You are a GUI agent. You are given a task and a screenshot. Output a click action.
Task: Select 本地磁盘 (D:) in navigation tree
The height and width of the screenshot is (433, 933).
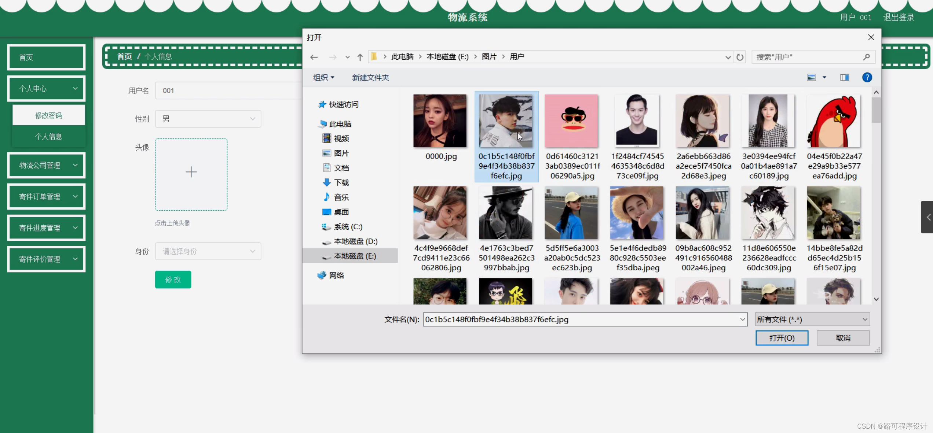point(355,241)
